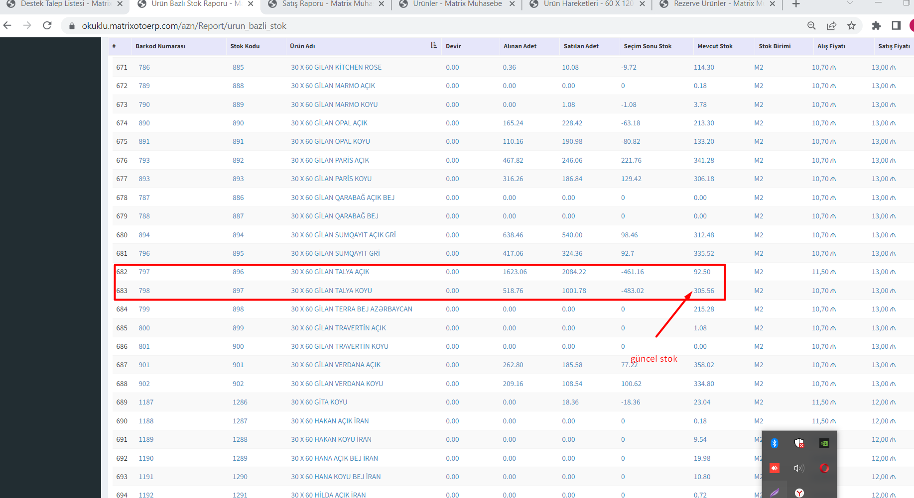The width and height of the screenshot is (914, 498).
Task: Open Bluetooth from the system tray popup
Action: (x=775, y=443)
